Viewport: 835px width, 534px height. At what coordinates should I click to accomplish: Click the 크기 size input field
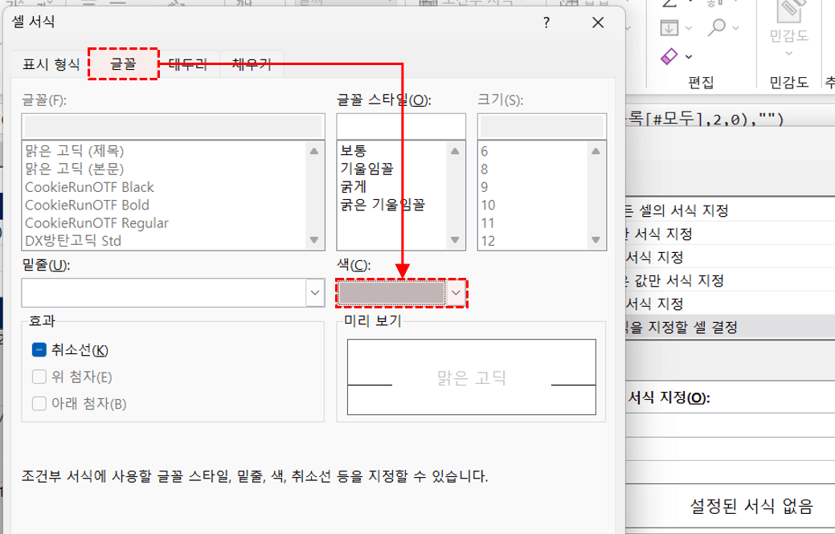pyautogui.click(x=542, y=127)
